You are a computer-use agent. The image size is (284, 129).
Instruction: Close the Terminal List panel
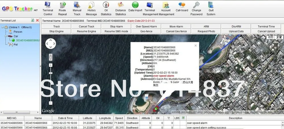pos(37,20)
